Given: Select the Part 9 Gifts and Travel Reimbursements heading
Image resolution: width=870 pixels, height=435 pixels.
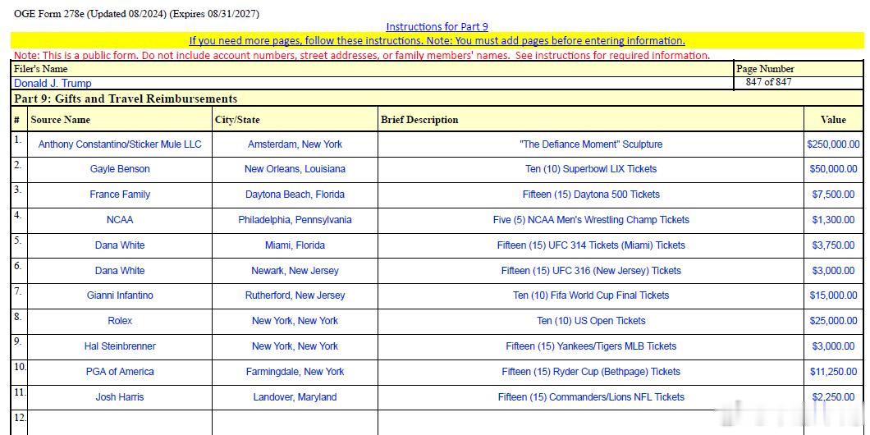Looking at the screenshot, I should tap(126, 98).
